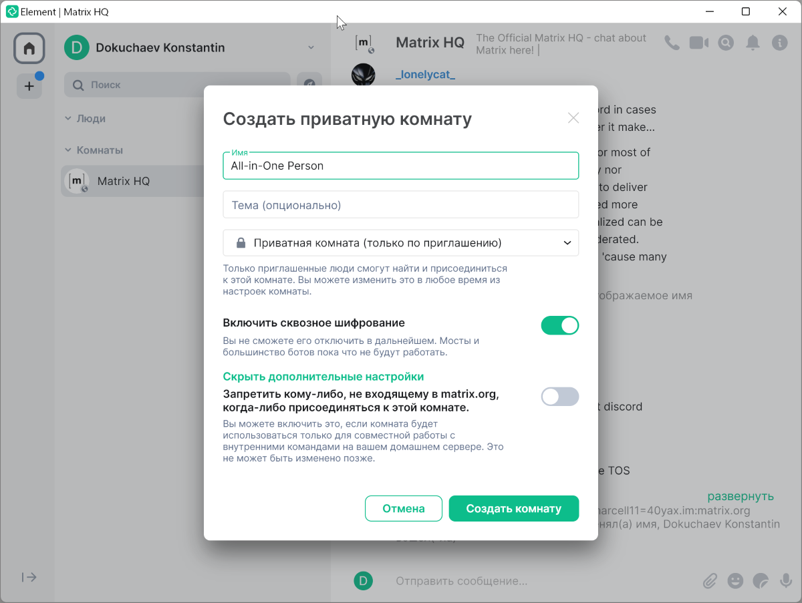Start a video call
Viewport: 802px width, 603px height.
(699, 43)
